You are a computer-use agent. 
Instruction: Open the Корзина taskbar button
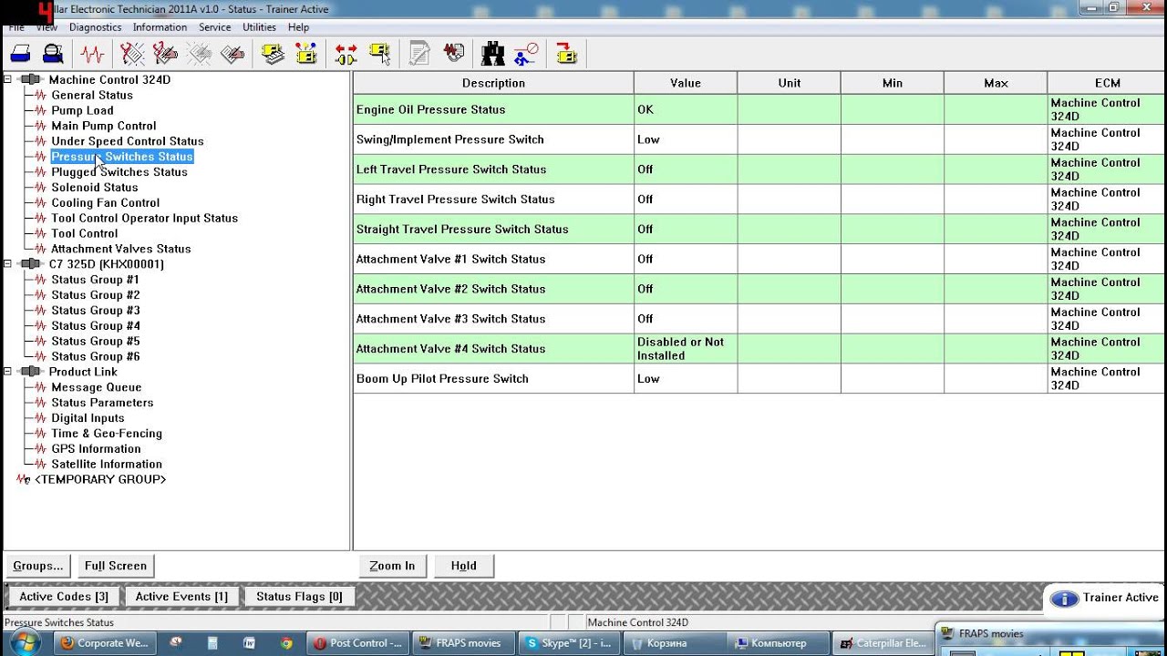click(676, 643)
